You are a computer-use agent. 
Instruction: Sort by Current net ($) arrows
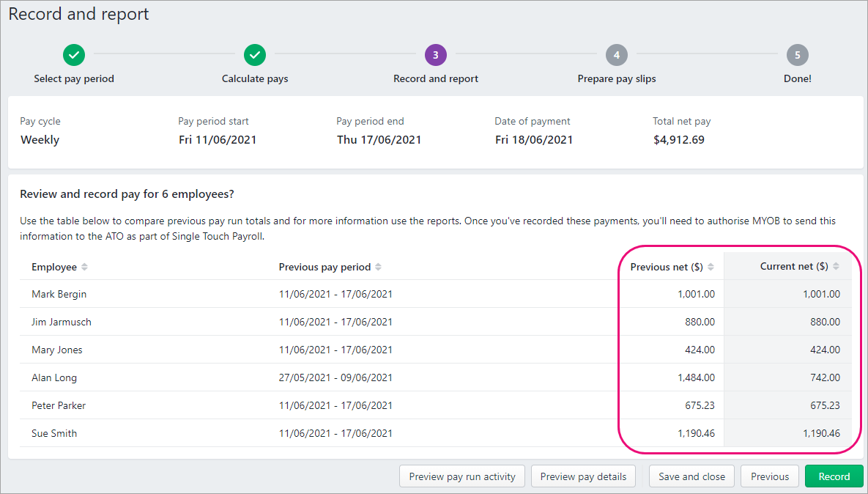836,266
